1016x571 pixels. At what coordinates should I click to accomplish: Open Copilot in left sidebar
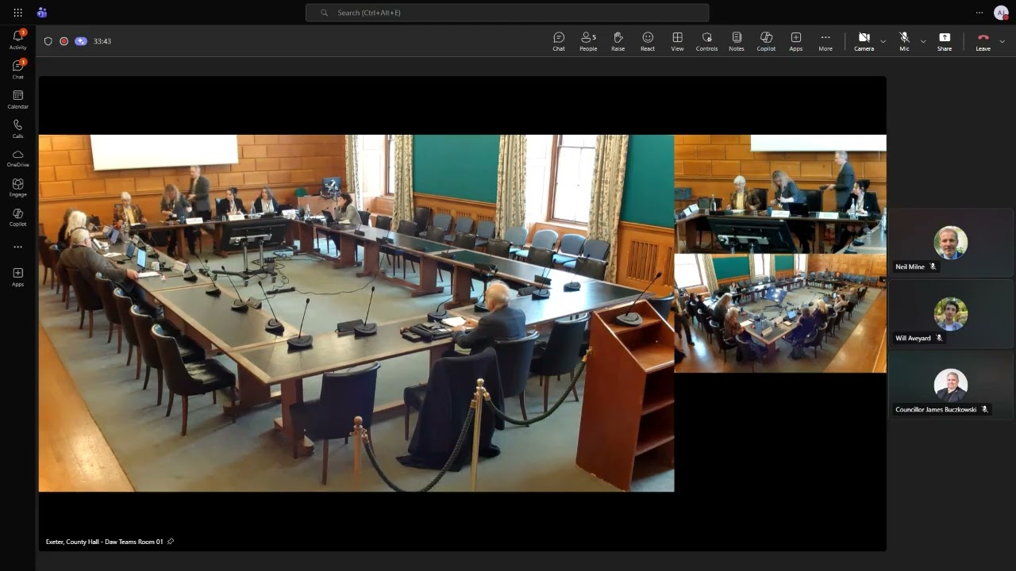pos(17,217)
